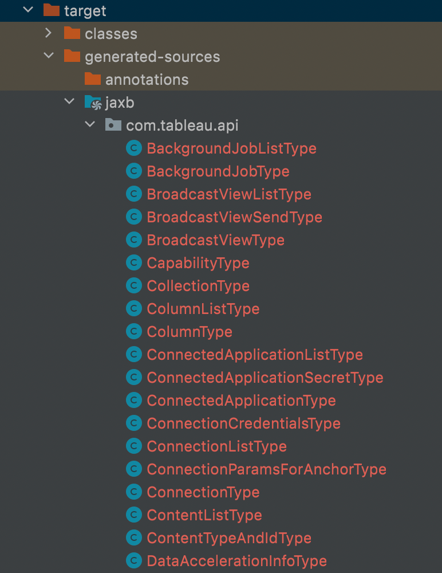Select the BackgroundJobListType class
The width and height of the screenshot is (442, 573).
(x=232, y=148)
